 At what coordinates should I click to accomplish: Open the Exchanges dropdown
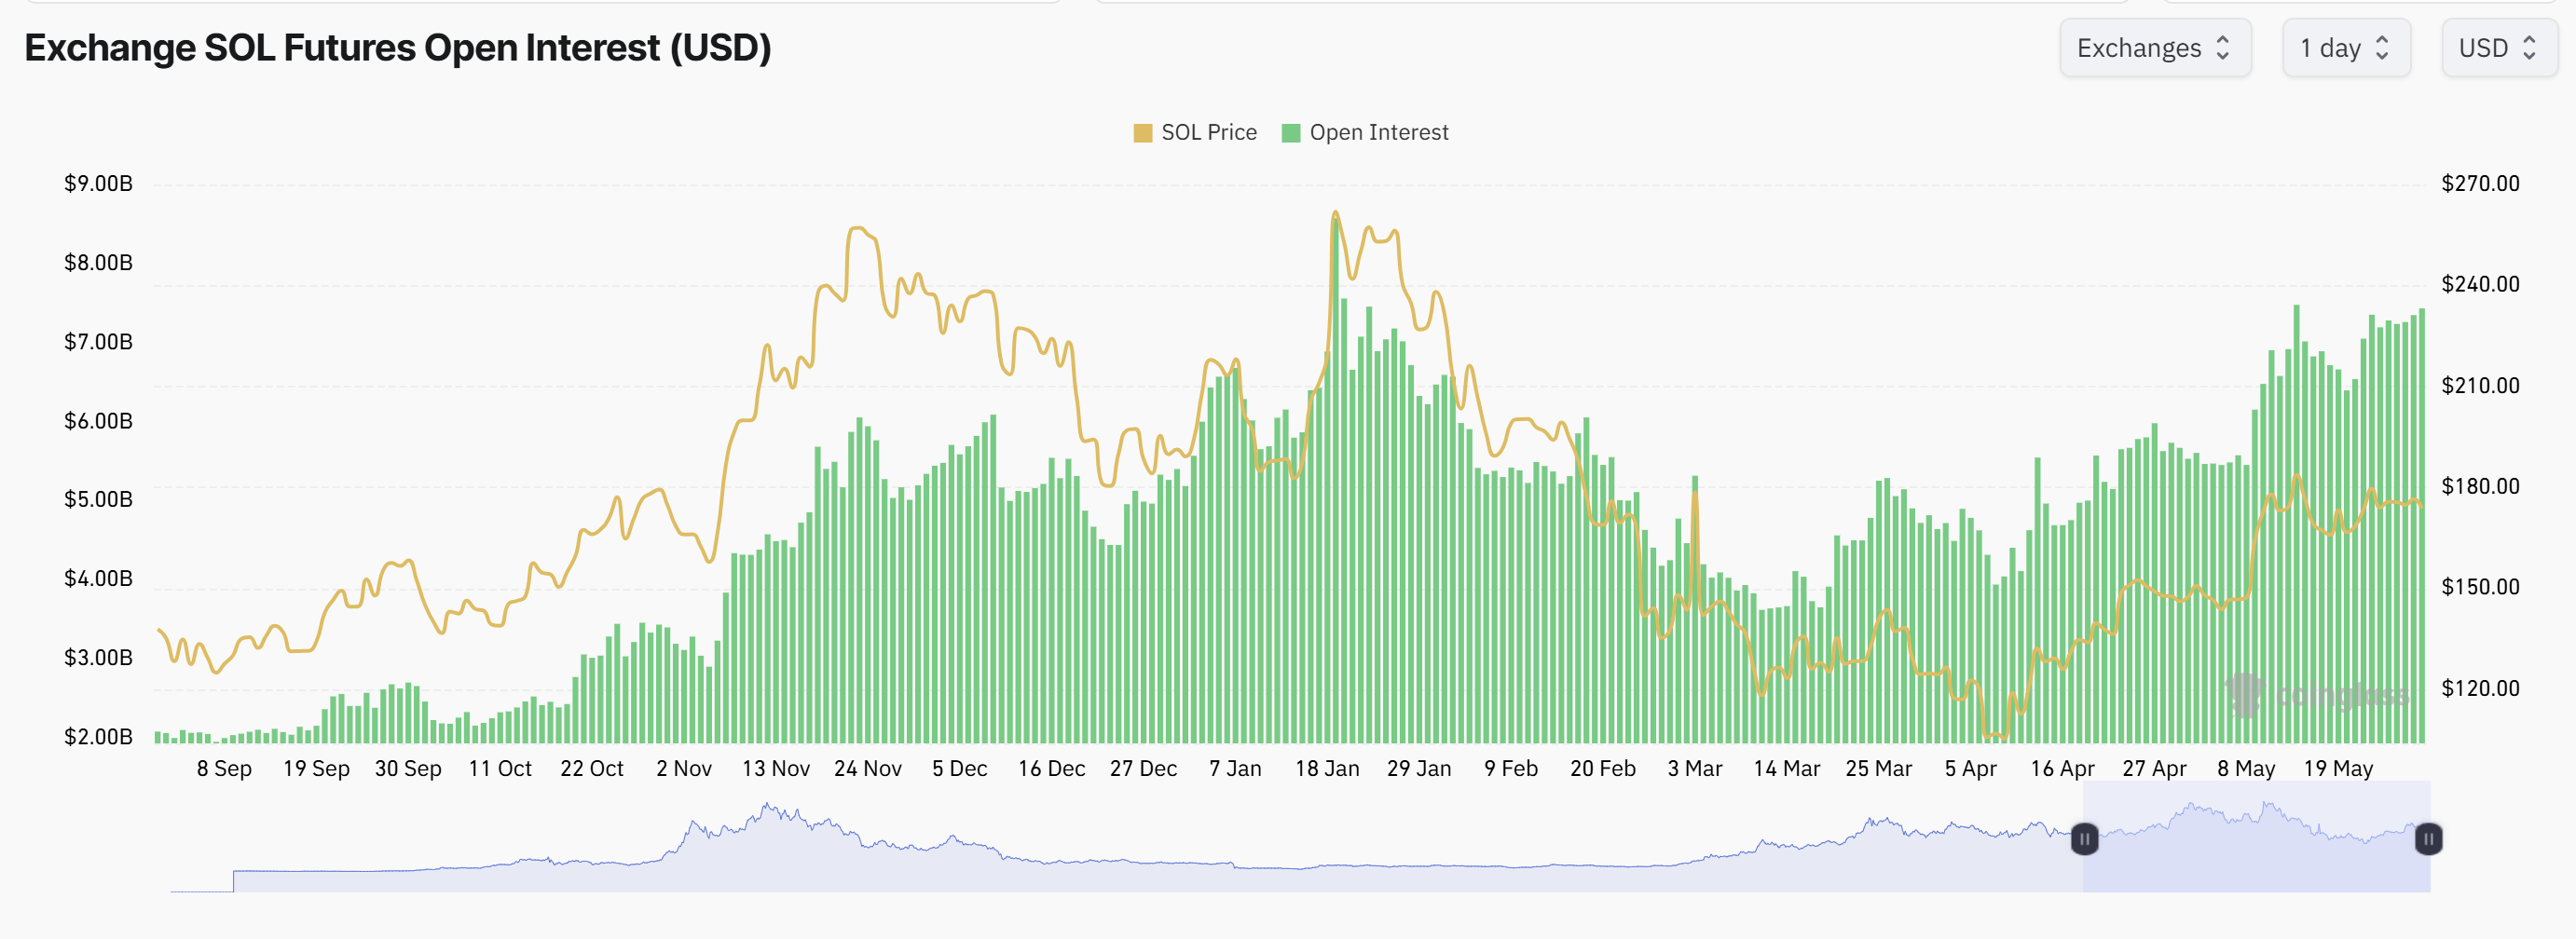(2156, 47)
